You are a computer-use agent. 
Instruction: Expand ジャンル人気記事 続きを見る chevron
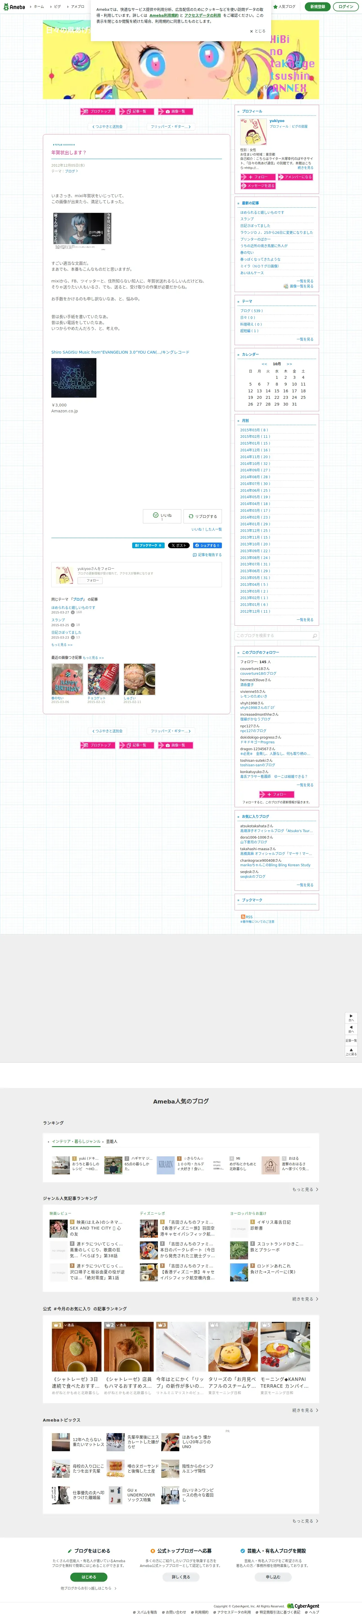[x=305, y=1299]
